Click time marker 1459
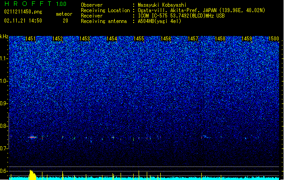The image size is (284, 180). point(247,38)
